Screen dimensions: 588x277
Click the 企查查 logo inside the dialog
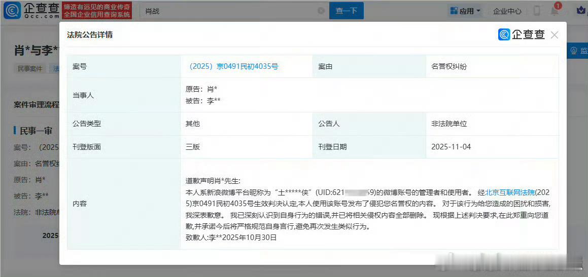pos(522,34)
